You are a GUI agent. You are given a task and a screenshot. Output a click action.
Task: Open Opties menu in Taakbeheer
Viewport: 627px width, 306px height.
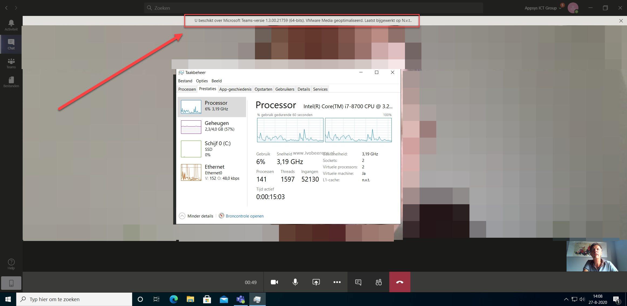point(202,81)
